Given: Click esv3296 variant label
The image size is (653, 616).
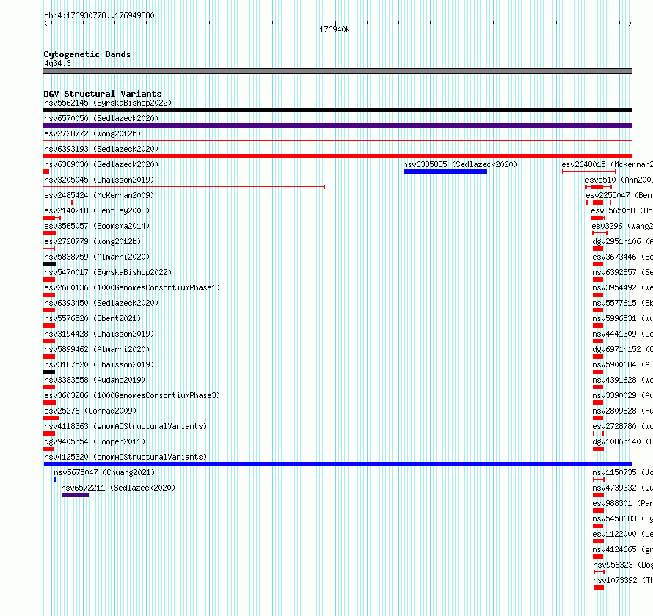Looking at the screenshot, I should (x=622, y=226).
